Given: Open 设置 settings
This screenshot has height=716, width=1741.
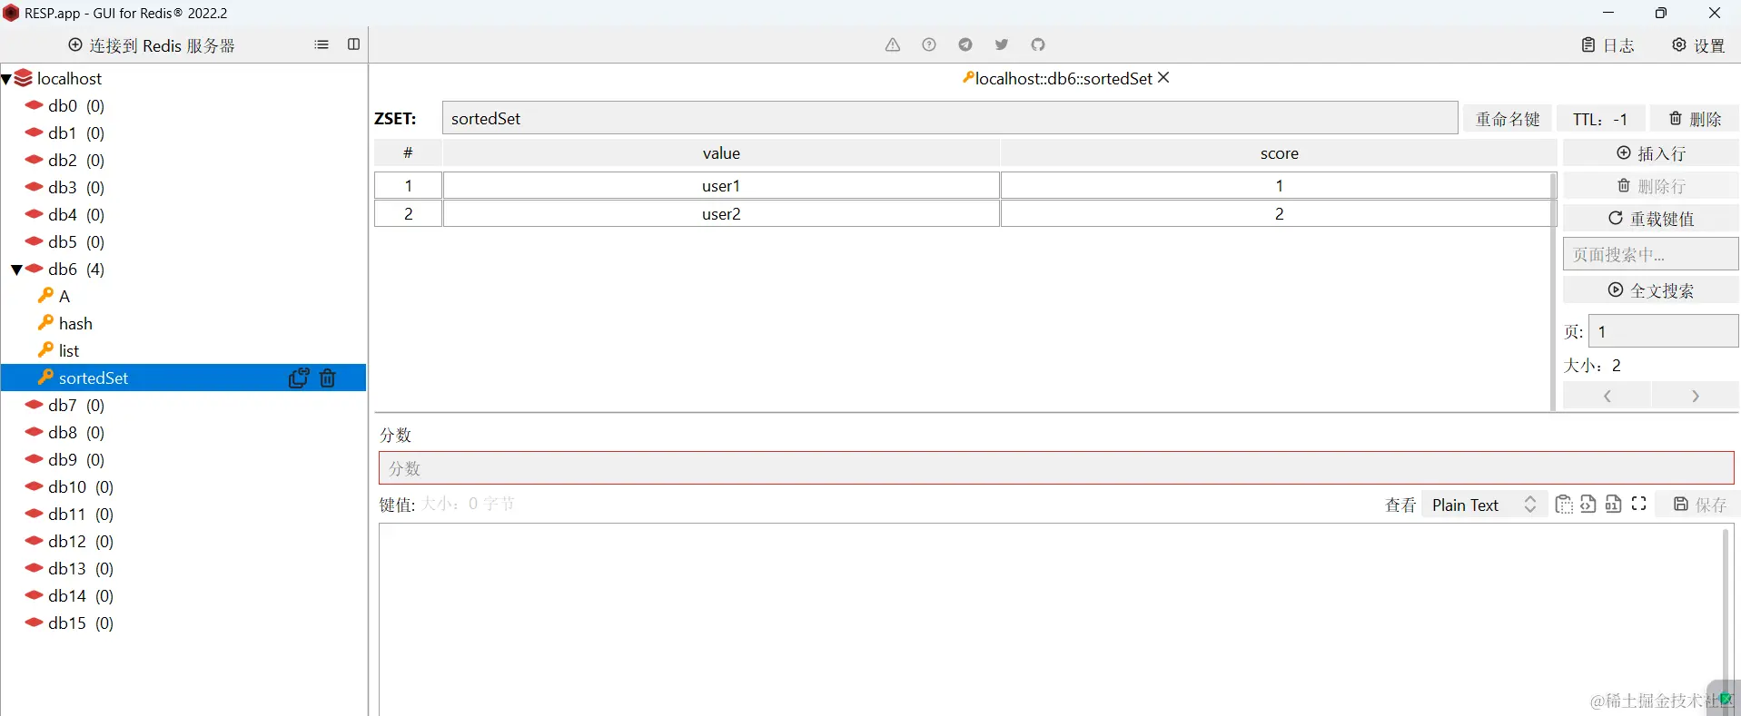Looking at the screenshot, I should coord(1698,45).
